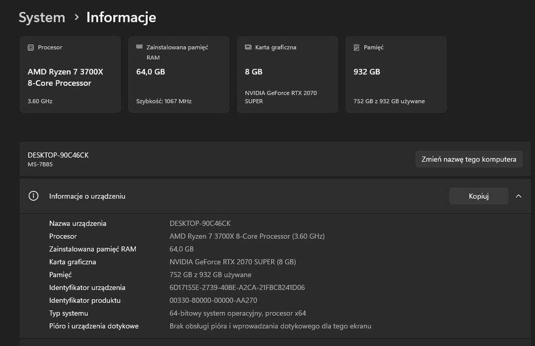The image size is (535, 346).
Task: Click Typ systemu row label
Action: coord(68,313)
